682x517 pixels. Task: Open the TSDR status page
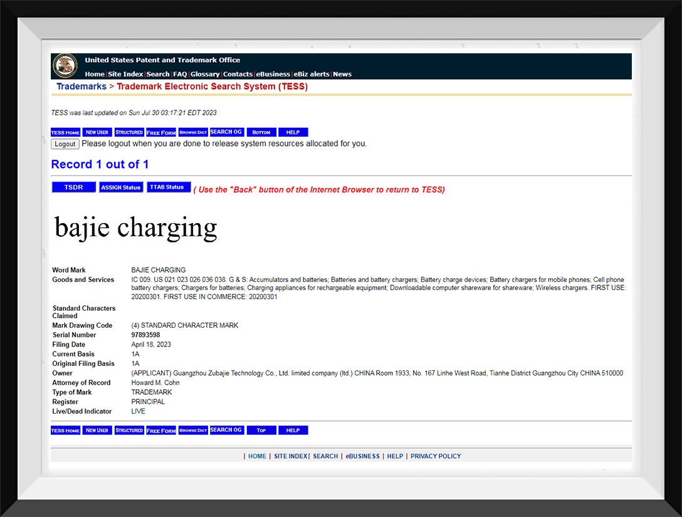point(73,187)
